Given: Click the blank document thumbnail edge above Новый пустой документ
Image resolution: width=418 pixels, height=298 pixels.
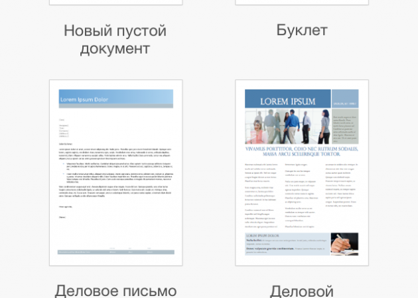Looking at the screenshot, I should tap(115, 3).
